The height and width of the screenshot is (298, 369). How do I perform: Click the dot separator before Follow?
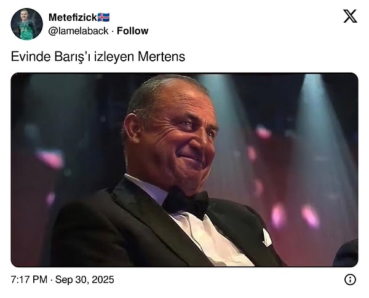click(x=112, y=31)
